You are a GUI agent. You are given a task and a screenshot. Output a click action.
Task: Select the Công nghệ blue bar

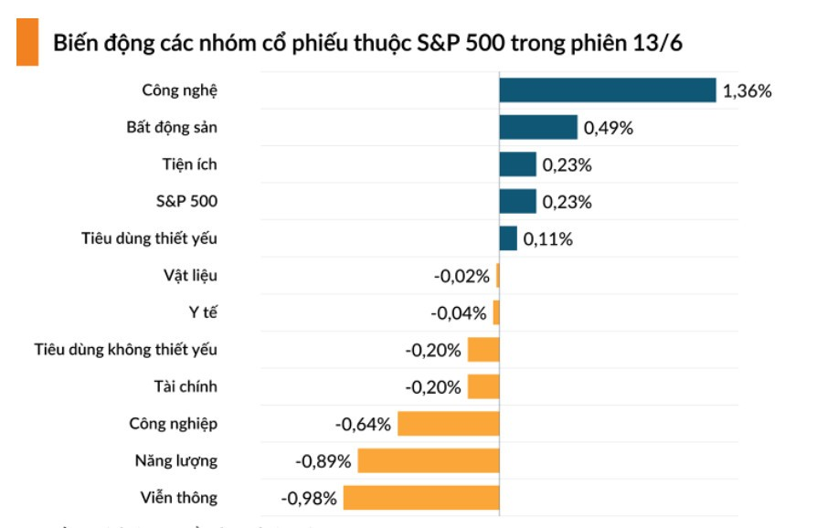pyautogui.click(x=607, y=90)
